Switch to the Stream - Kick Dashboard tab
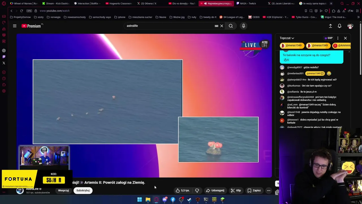Screen dimensions: 362x204 point(55,3)
